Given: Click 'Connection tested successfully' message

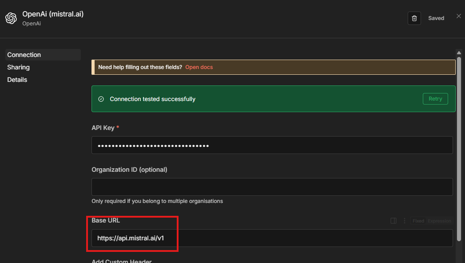Looking at the screenshot, I should point(152,99).
